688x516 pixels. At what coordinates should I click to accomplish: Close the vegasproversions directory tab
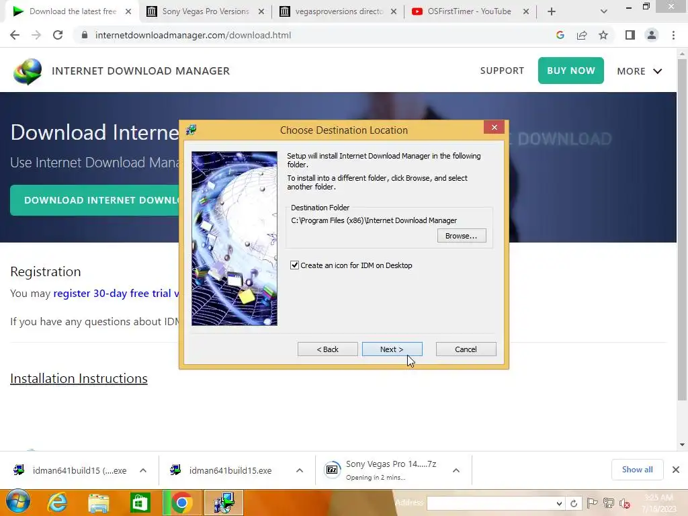[x=394, y=12]
